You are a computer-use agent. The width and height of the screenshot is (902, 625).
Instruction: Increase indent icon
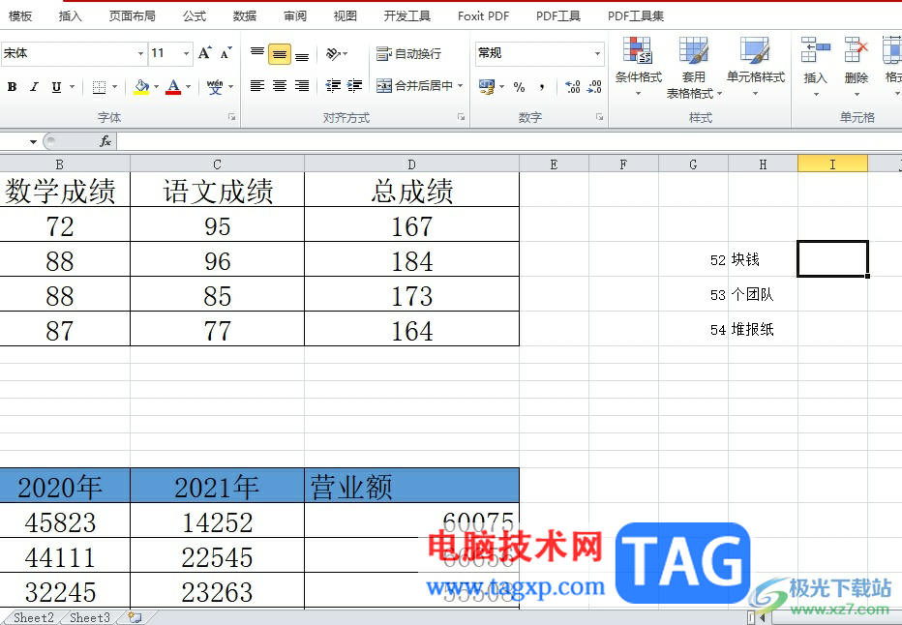click(x=355, y=86)
